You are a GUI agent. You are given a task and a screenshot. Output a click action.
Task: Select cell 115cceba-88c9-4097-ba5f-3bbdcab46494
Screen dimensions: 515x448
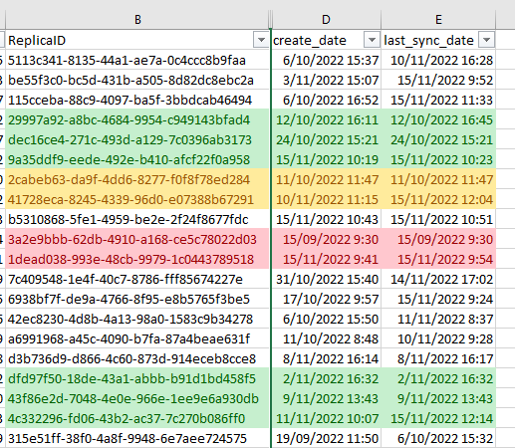137,100
